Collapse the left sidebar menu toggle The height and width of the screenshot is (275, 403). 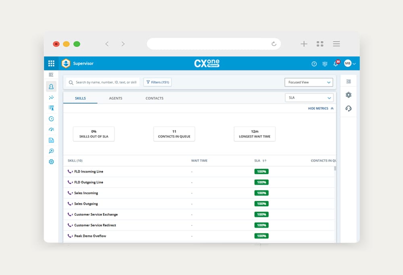(x=51, y=75)
